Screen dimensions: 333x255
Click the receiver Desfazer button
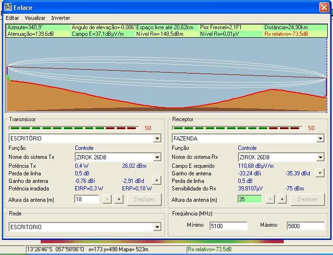[x=307, y=199]
